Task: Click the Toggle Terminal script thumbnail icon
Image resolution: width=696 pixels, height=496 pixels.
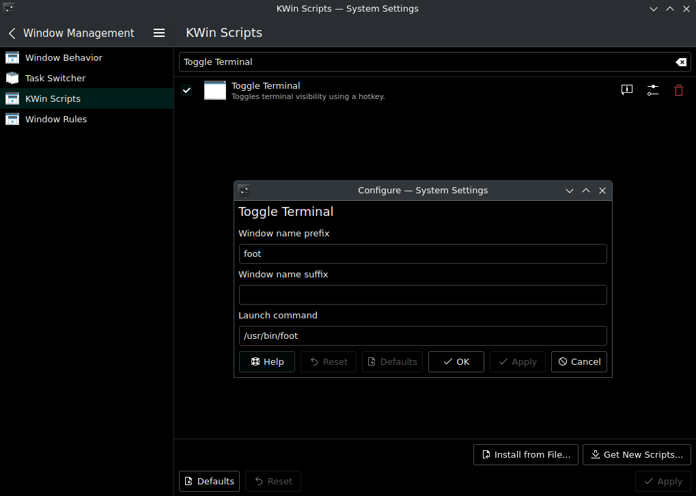Action: coord(215,90)
